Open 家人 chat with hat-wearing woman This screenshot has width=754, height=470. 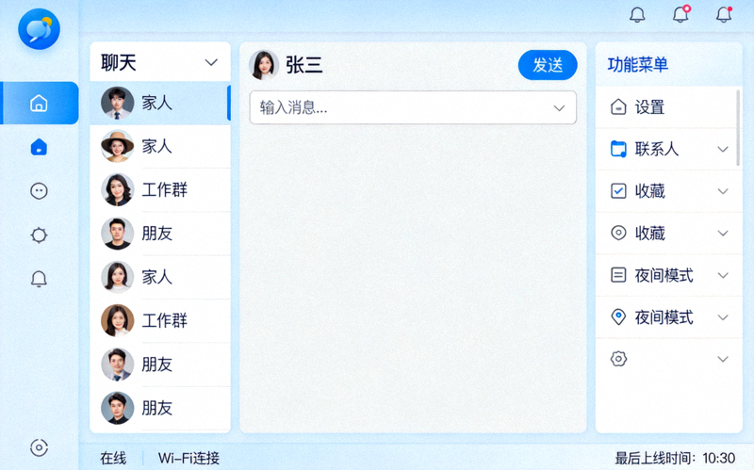160,146
